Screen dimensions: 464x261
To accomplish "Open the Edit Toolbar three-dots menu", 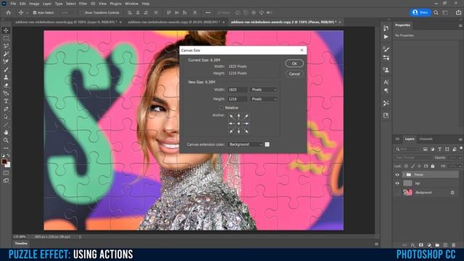I will coord(6,148).
